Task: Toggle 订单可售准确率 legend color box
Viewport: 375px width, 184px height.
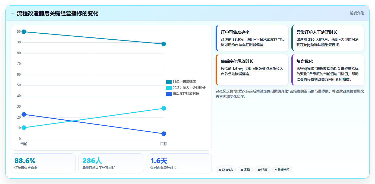Action: pos(169,82)
